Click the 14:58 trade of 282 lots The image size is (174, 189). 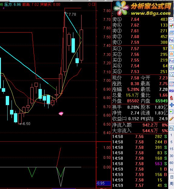140,136
